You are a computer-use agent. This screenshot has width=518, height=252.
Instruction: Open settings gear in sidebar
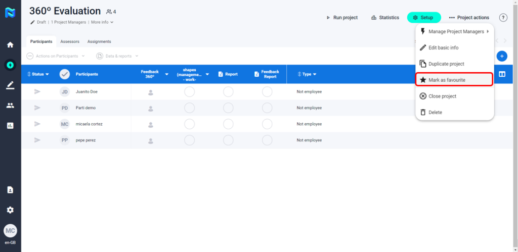[10, 210]
